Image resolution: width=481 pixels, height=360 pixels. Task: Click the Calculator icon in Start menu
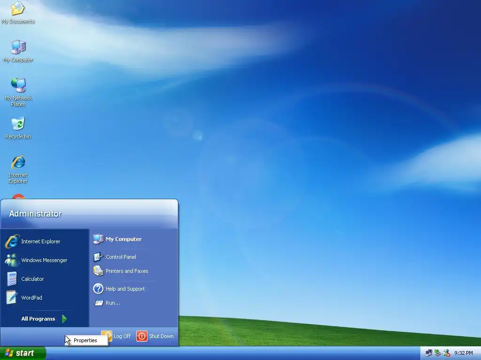[12, 279]
